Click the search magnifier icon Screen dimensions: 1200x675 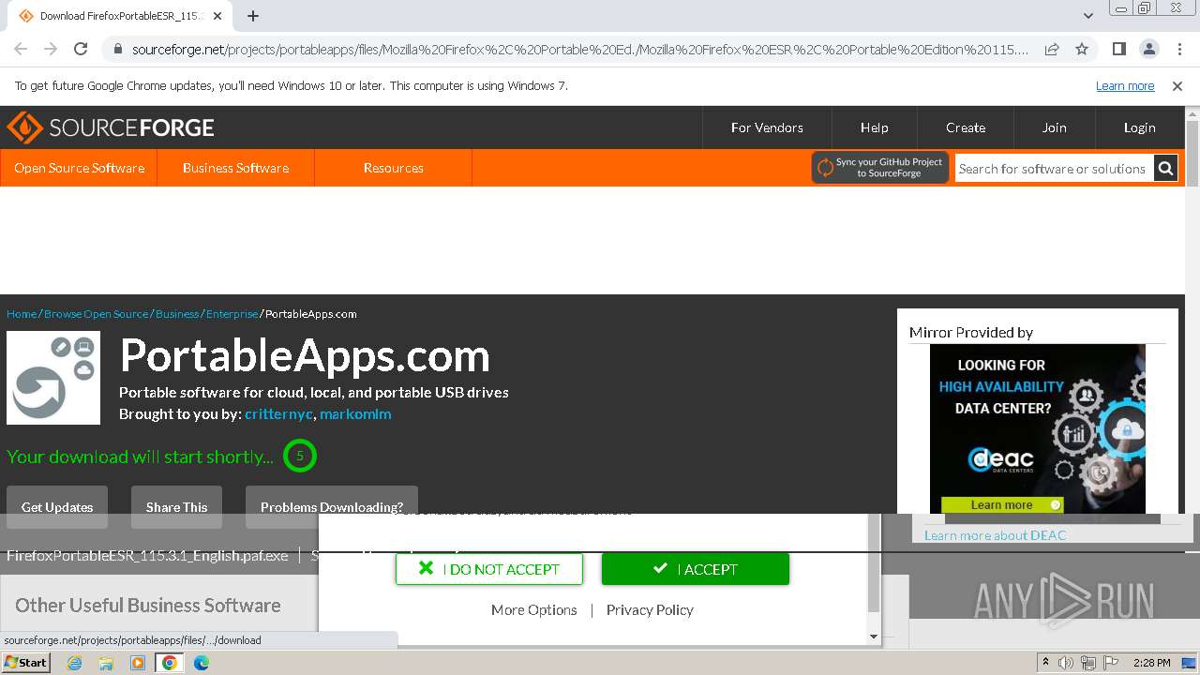coord(1165,169)
